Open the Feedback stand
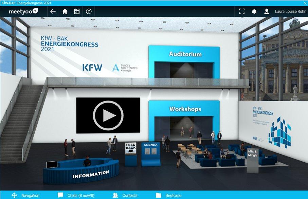308x199 pixels. [131, 155]
